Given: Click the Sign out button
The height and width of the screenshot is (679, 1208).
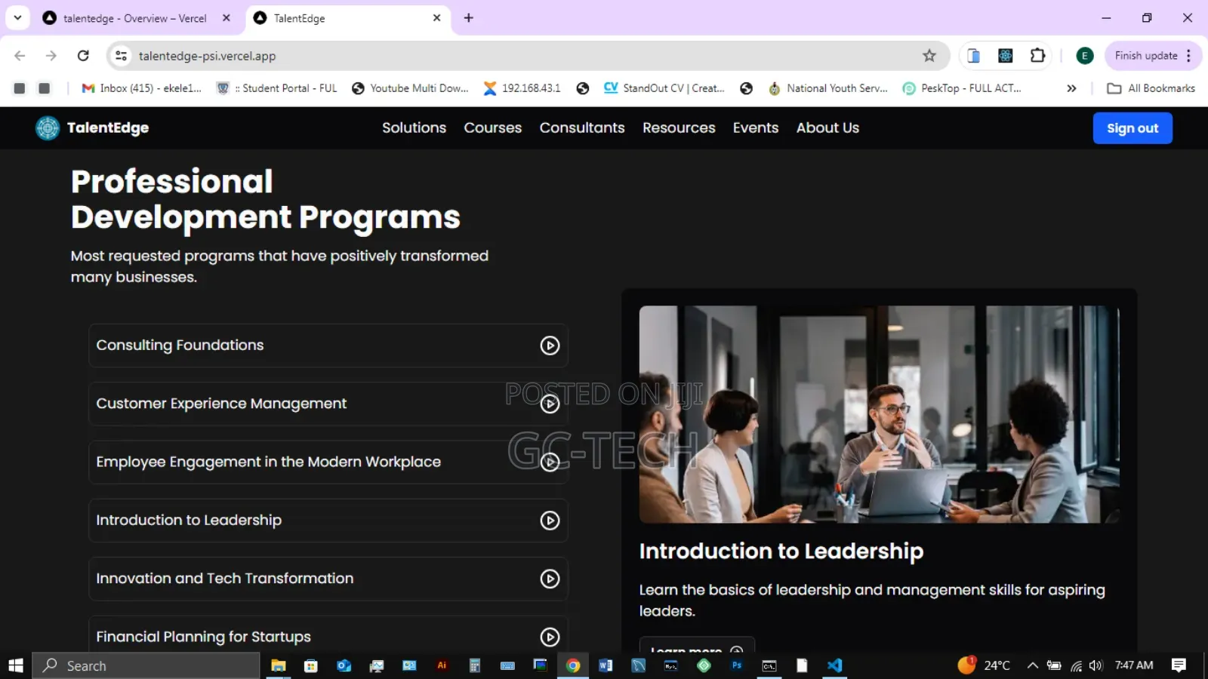Looking at the screenshot, I should coord(1132,128).
